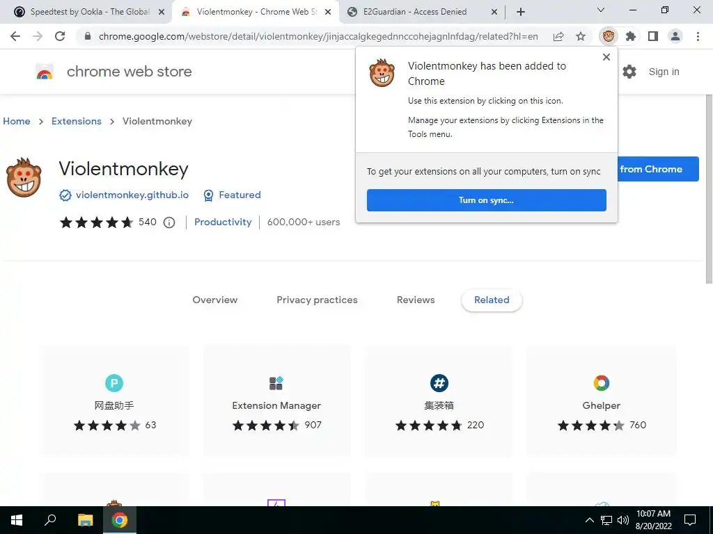Click the Chrome Web Store rainbow logo

tap(45, 72)
